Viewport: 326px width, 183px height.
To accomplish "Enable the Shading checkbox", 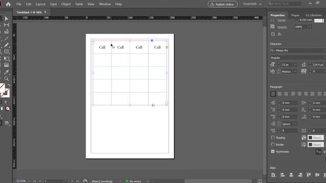I will click(x=273, y=138).
